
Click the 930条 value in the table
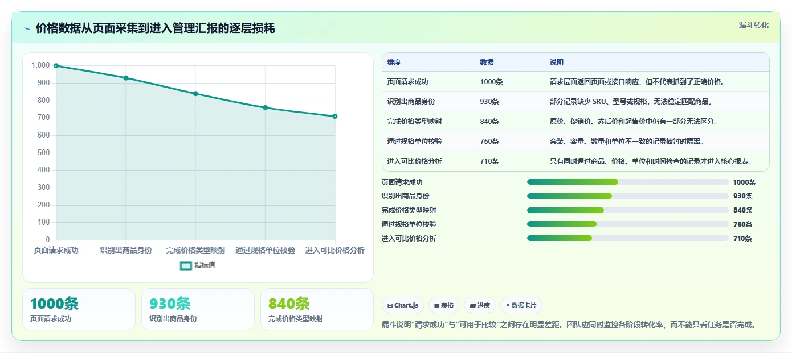[x=489, y=102]
